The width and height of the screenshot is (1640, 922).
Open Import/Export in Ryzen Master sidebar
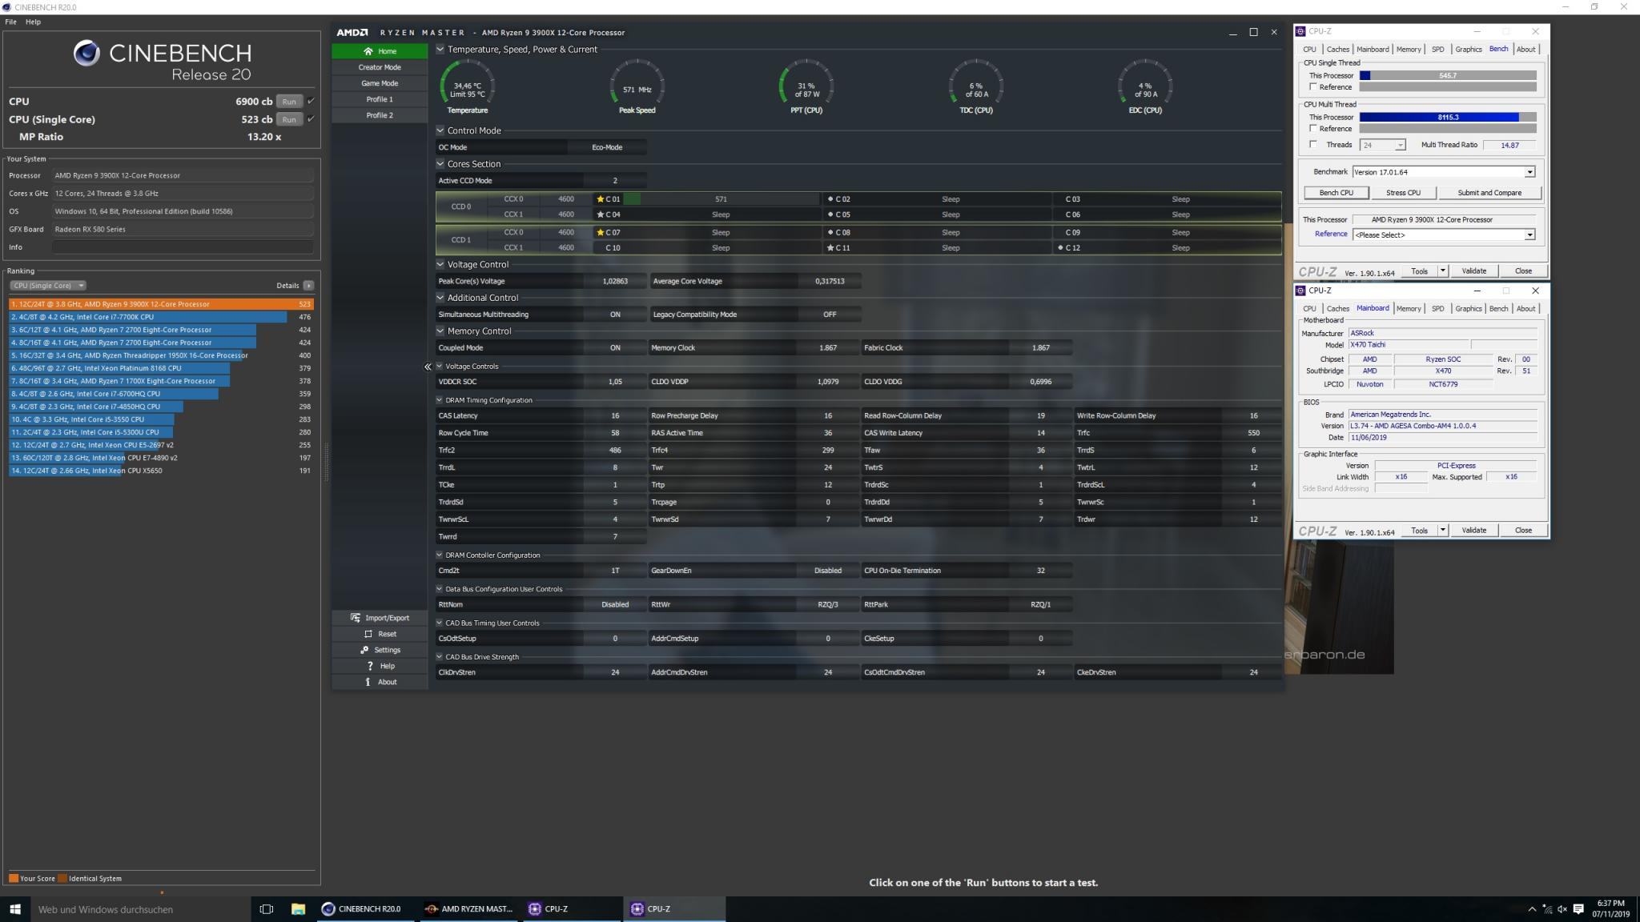tap(380, 618)
